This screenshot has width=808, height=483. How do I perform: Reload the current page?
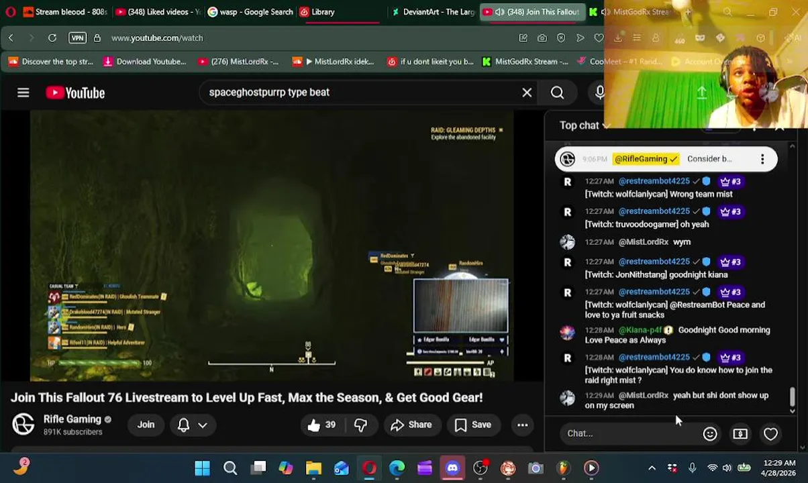[52, 38]
